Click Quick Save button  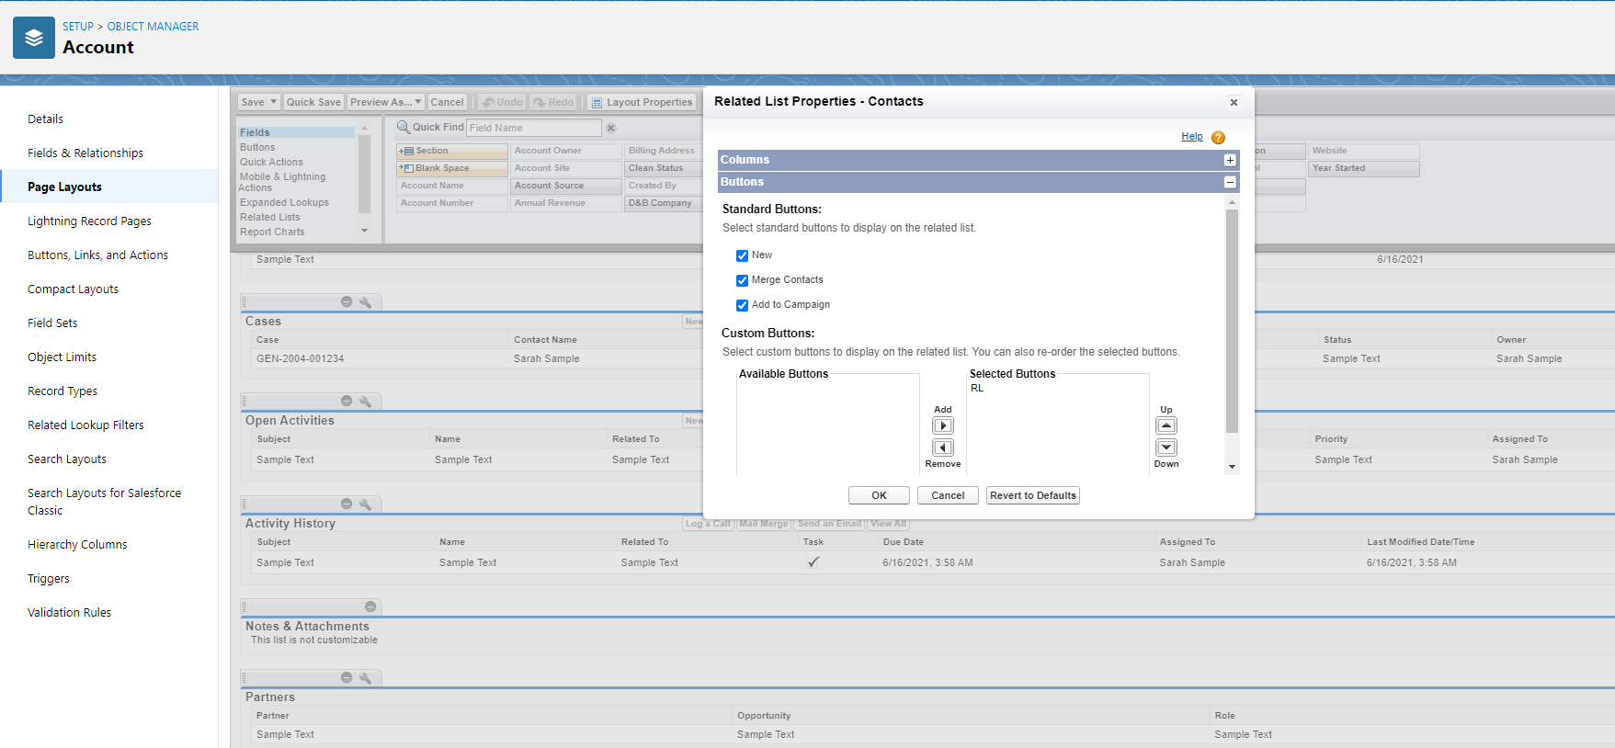pos(313,102)
